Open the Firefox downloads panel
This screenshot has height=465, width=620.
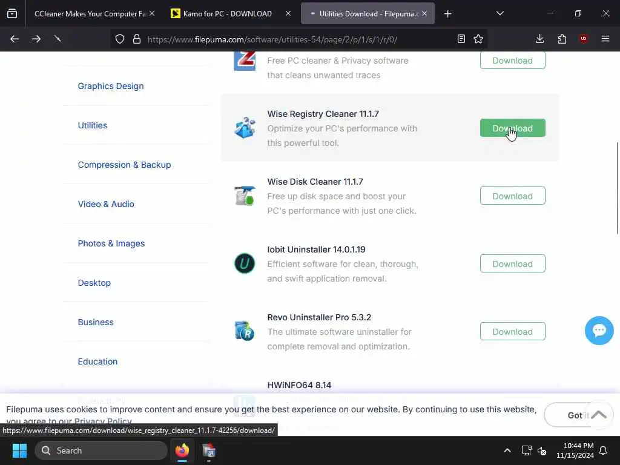tap(539, 39)
